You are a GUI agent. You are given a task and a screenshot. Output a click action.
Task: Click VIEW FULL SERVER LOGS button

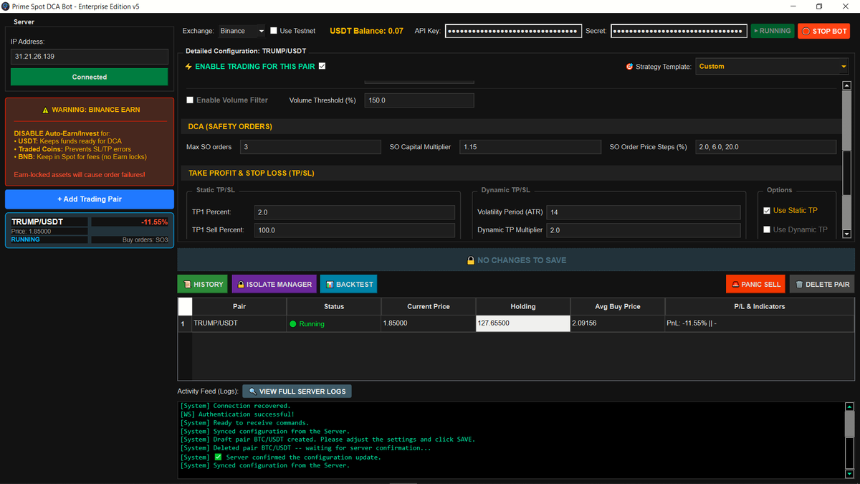(x=297, y=392)
